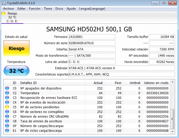Select row Número de errores CRC UltraDMA

[x=87, y=116]
